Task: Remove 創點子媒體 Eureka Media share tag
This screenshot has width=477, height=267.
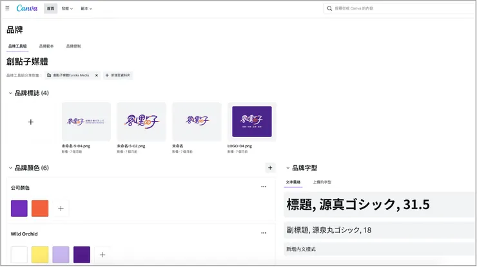Action: click(97, 75)
